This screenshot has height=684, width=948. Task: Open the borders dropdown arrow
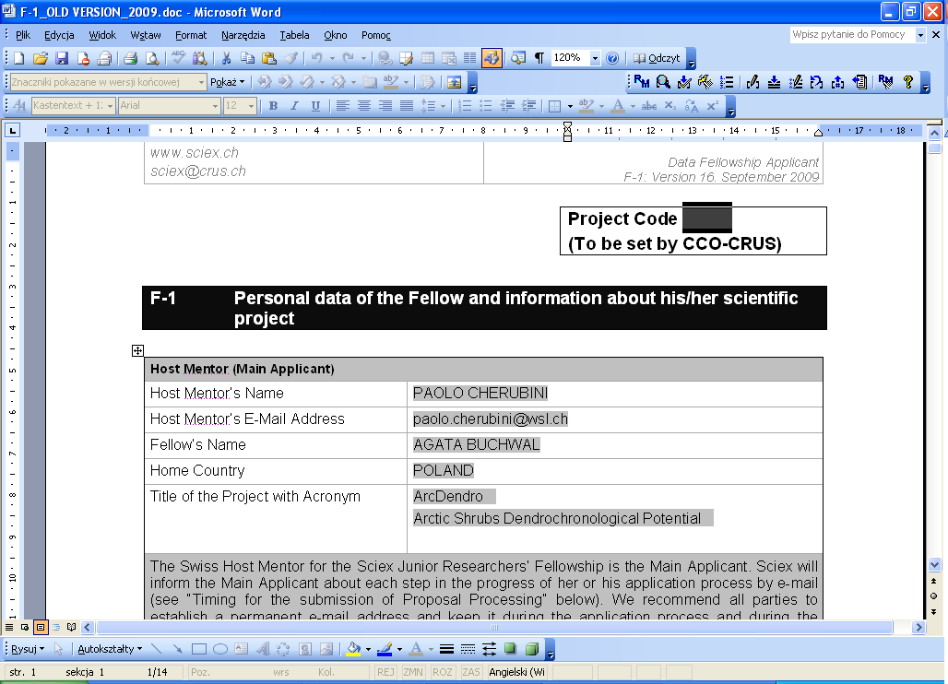pyautogui.click(x=570, y=106)
